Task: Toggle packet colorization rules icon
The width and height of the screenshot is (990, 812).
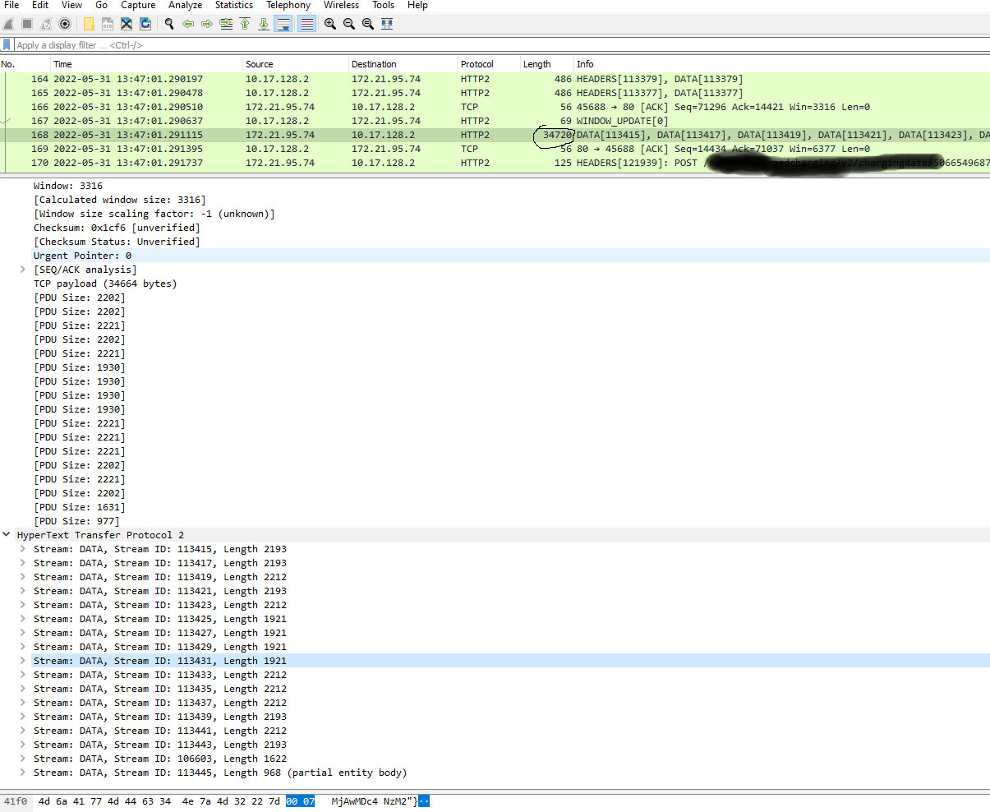Action: point(306,24)
